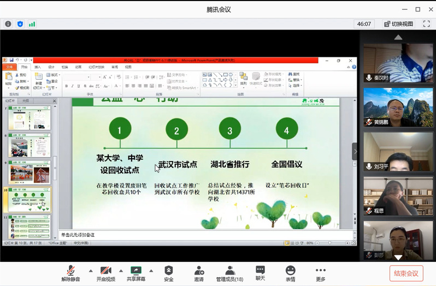Open the 邀请 invite panel

[199, 273]
